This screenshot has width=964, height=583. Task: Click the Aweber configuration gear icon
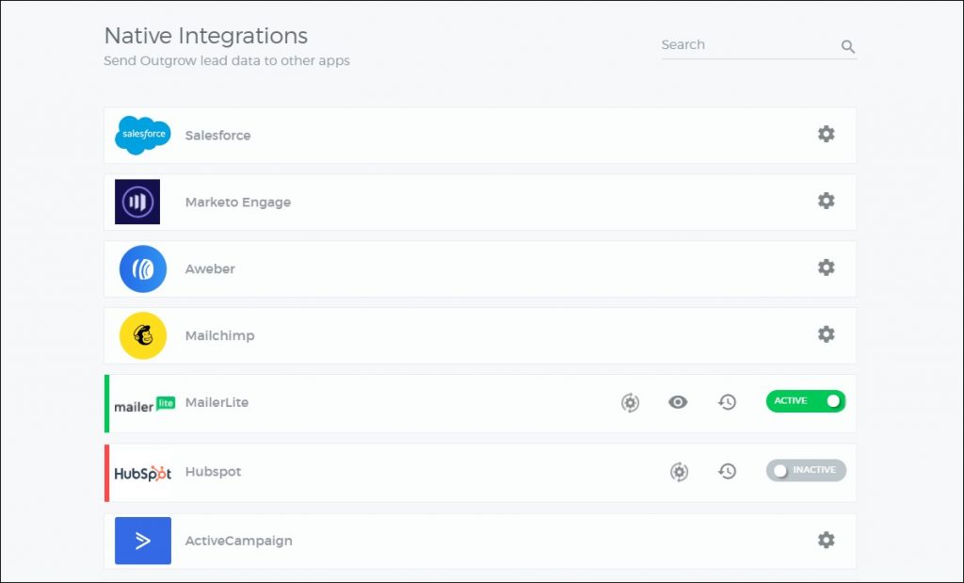pyautogui.click(x=826, y=267)
